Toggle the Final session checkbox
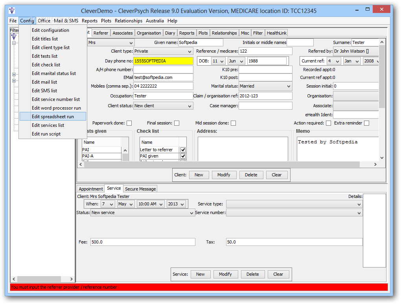 (177, 123)
